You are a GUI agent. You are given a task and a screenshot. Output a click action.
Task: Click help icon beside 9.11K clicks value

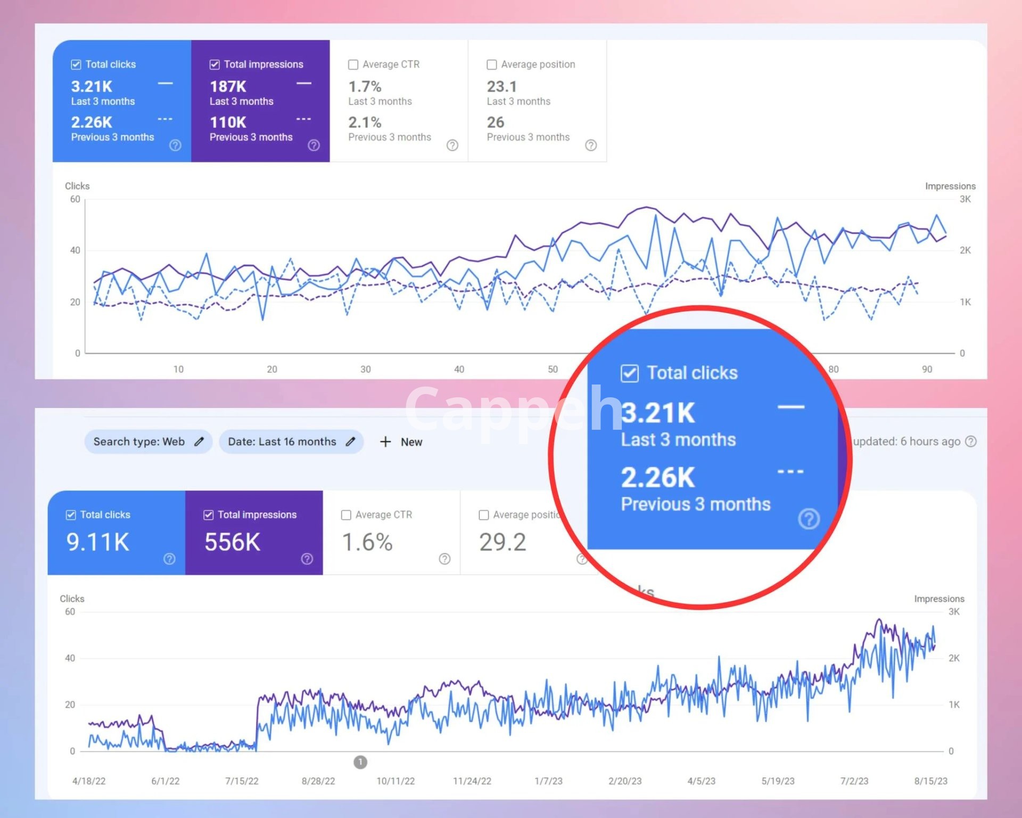pos(169,559)
